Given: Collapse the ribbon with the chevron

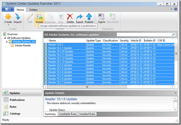Looking at the screenshot, I should pos(171,9).
